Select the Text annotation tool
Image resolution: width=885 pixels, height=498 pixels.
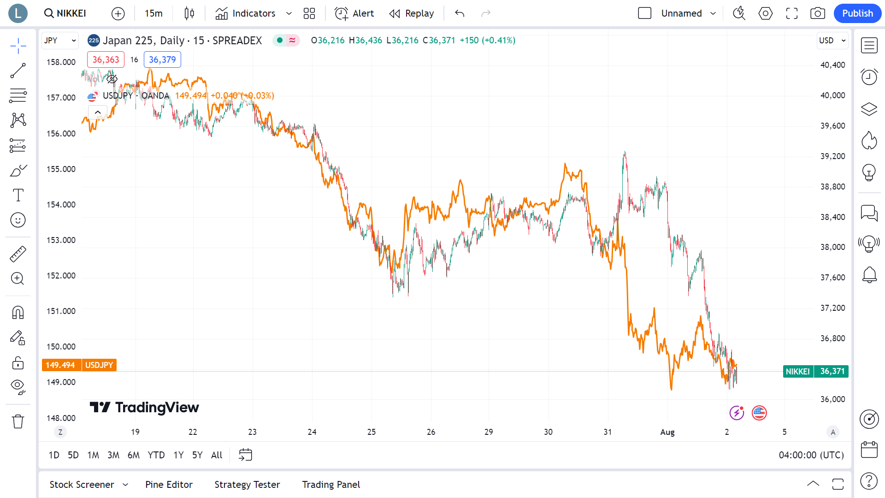click(x=18, y=195)
